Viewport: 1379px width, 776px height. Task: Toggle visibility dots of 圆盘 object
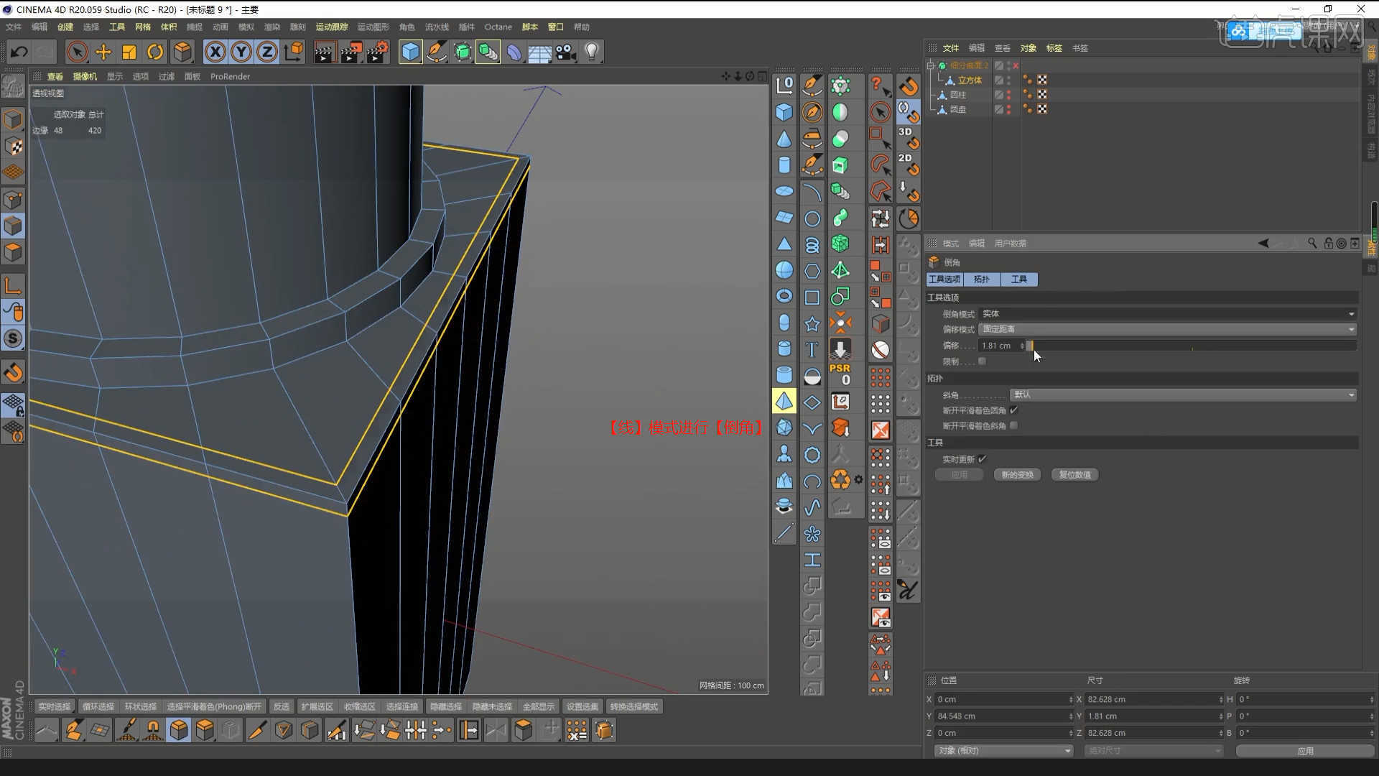pyautogui.click(x=1008, y=109)
